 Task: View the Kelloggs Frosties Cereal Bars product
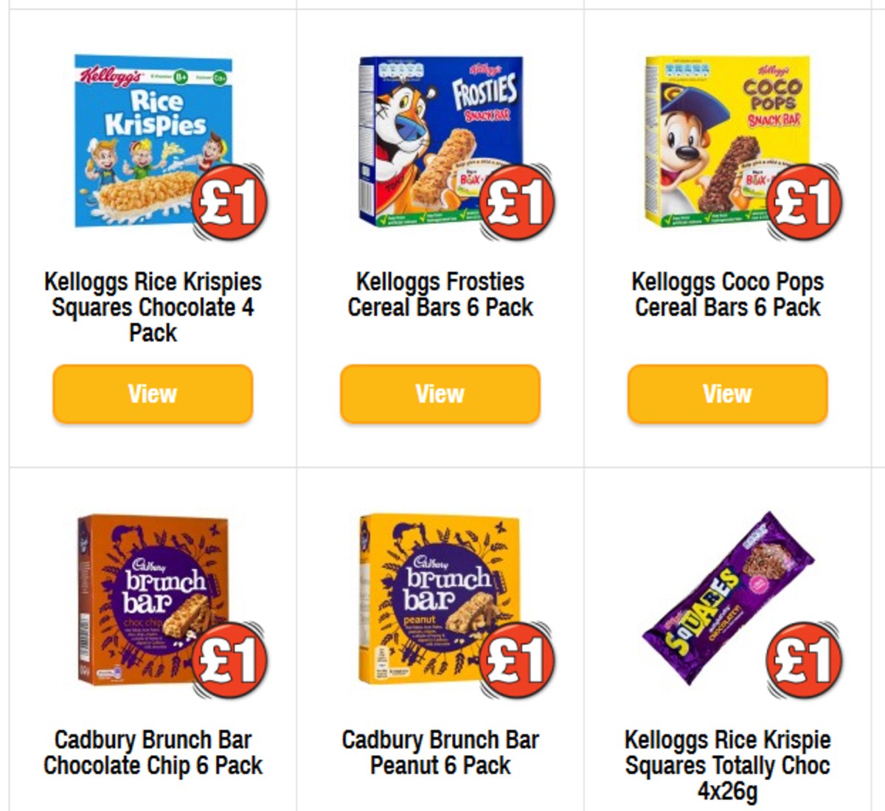pos(440,394)
